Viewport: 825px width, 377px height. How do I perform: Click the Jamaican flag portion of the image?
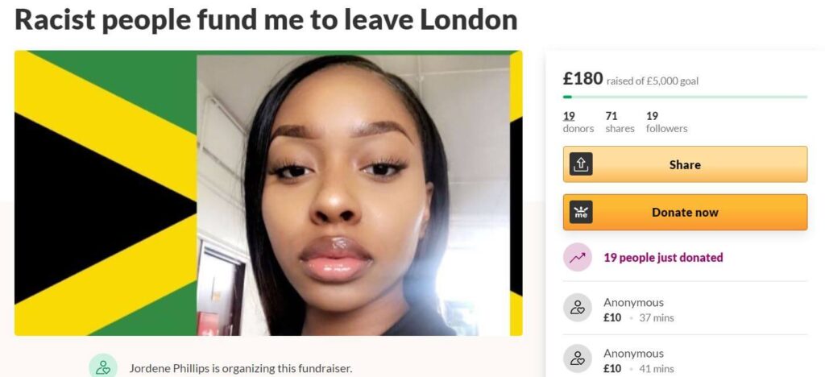pyautogui.click(x=106, y=193)
